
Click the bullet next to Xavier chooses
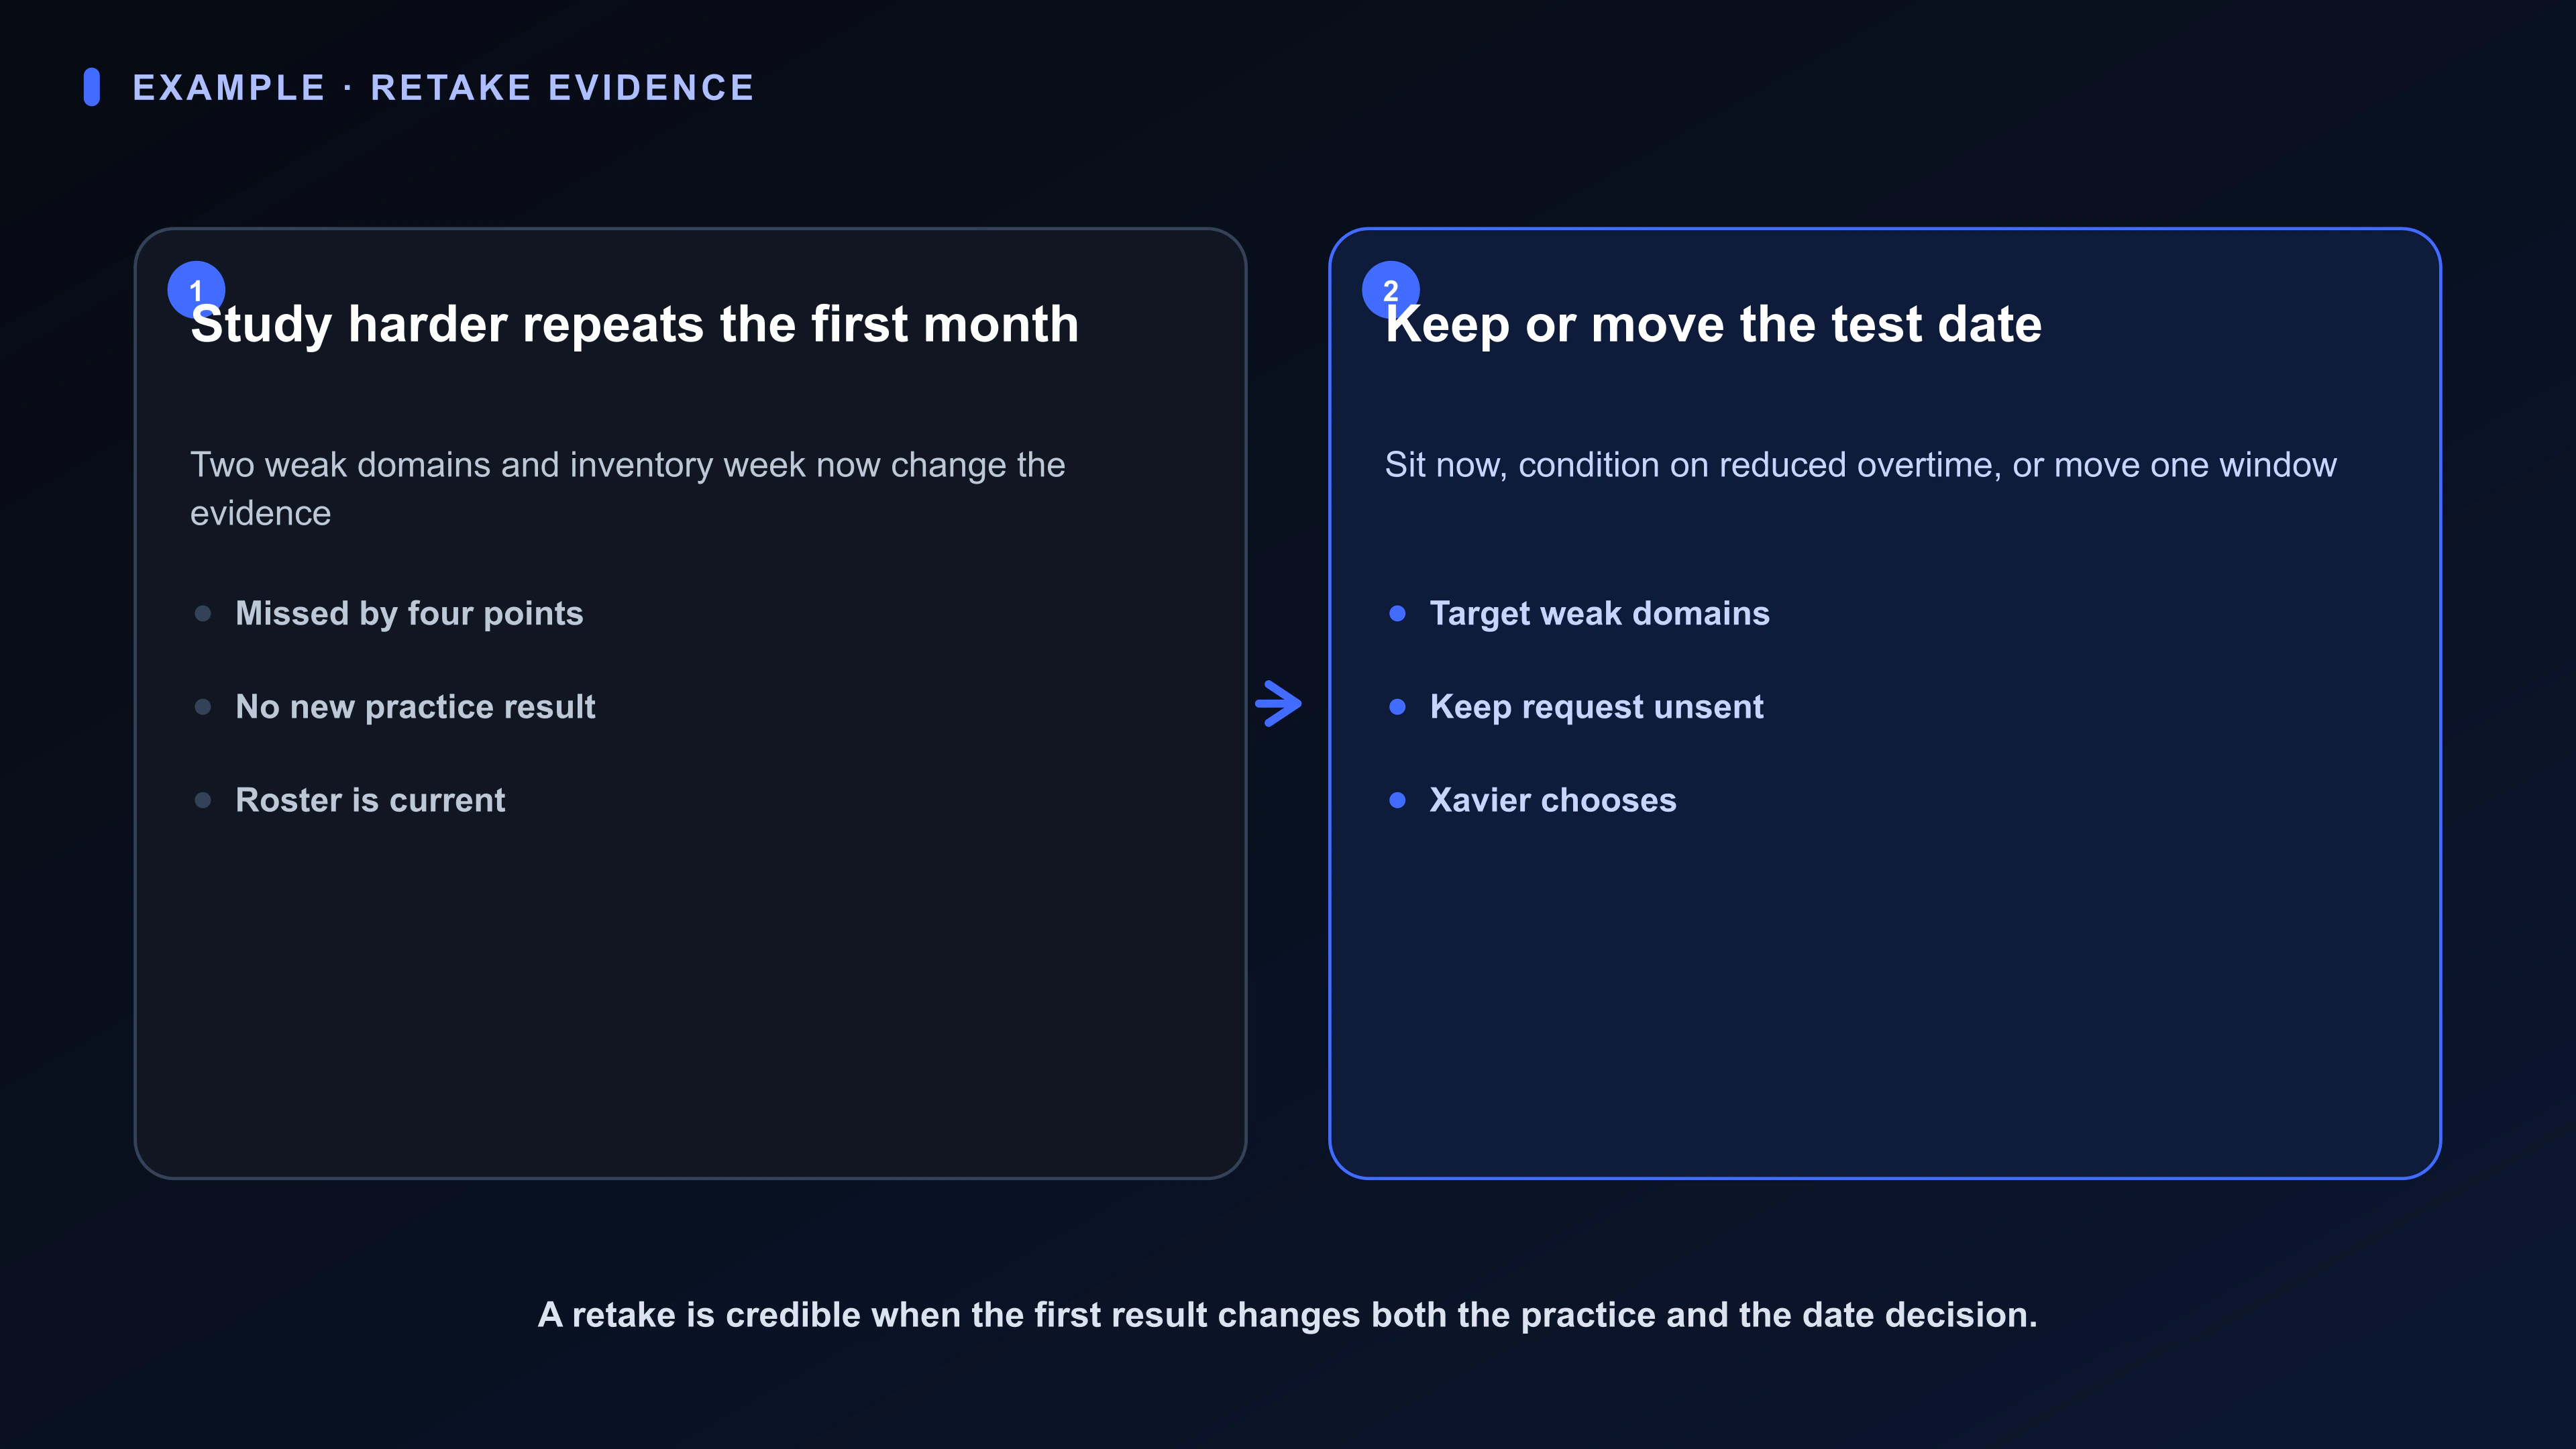click(1398, 800)
